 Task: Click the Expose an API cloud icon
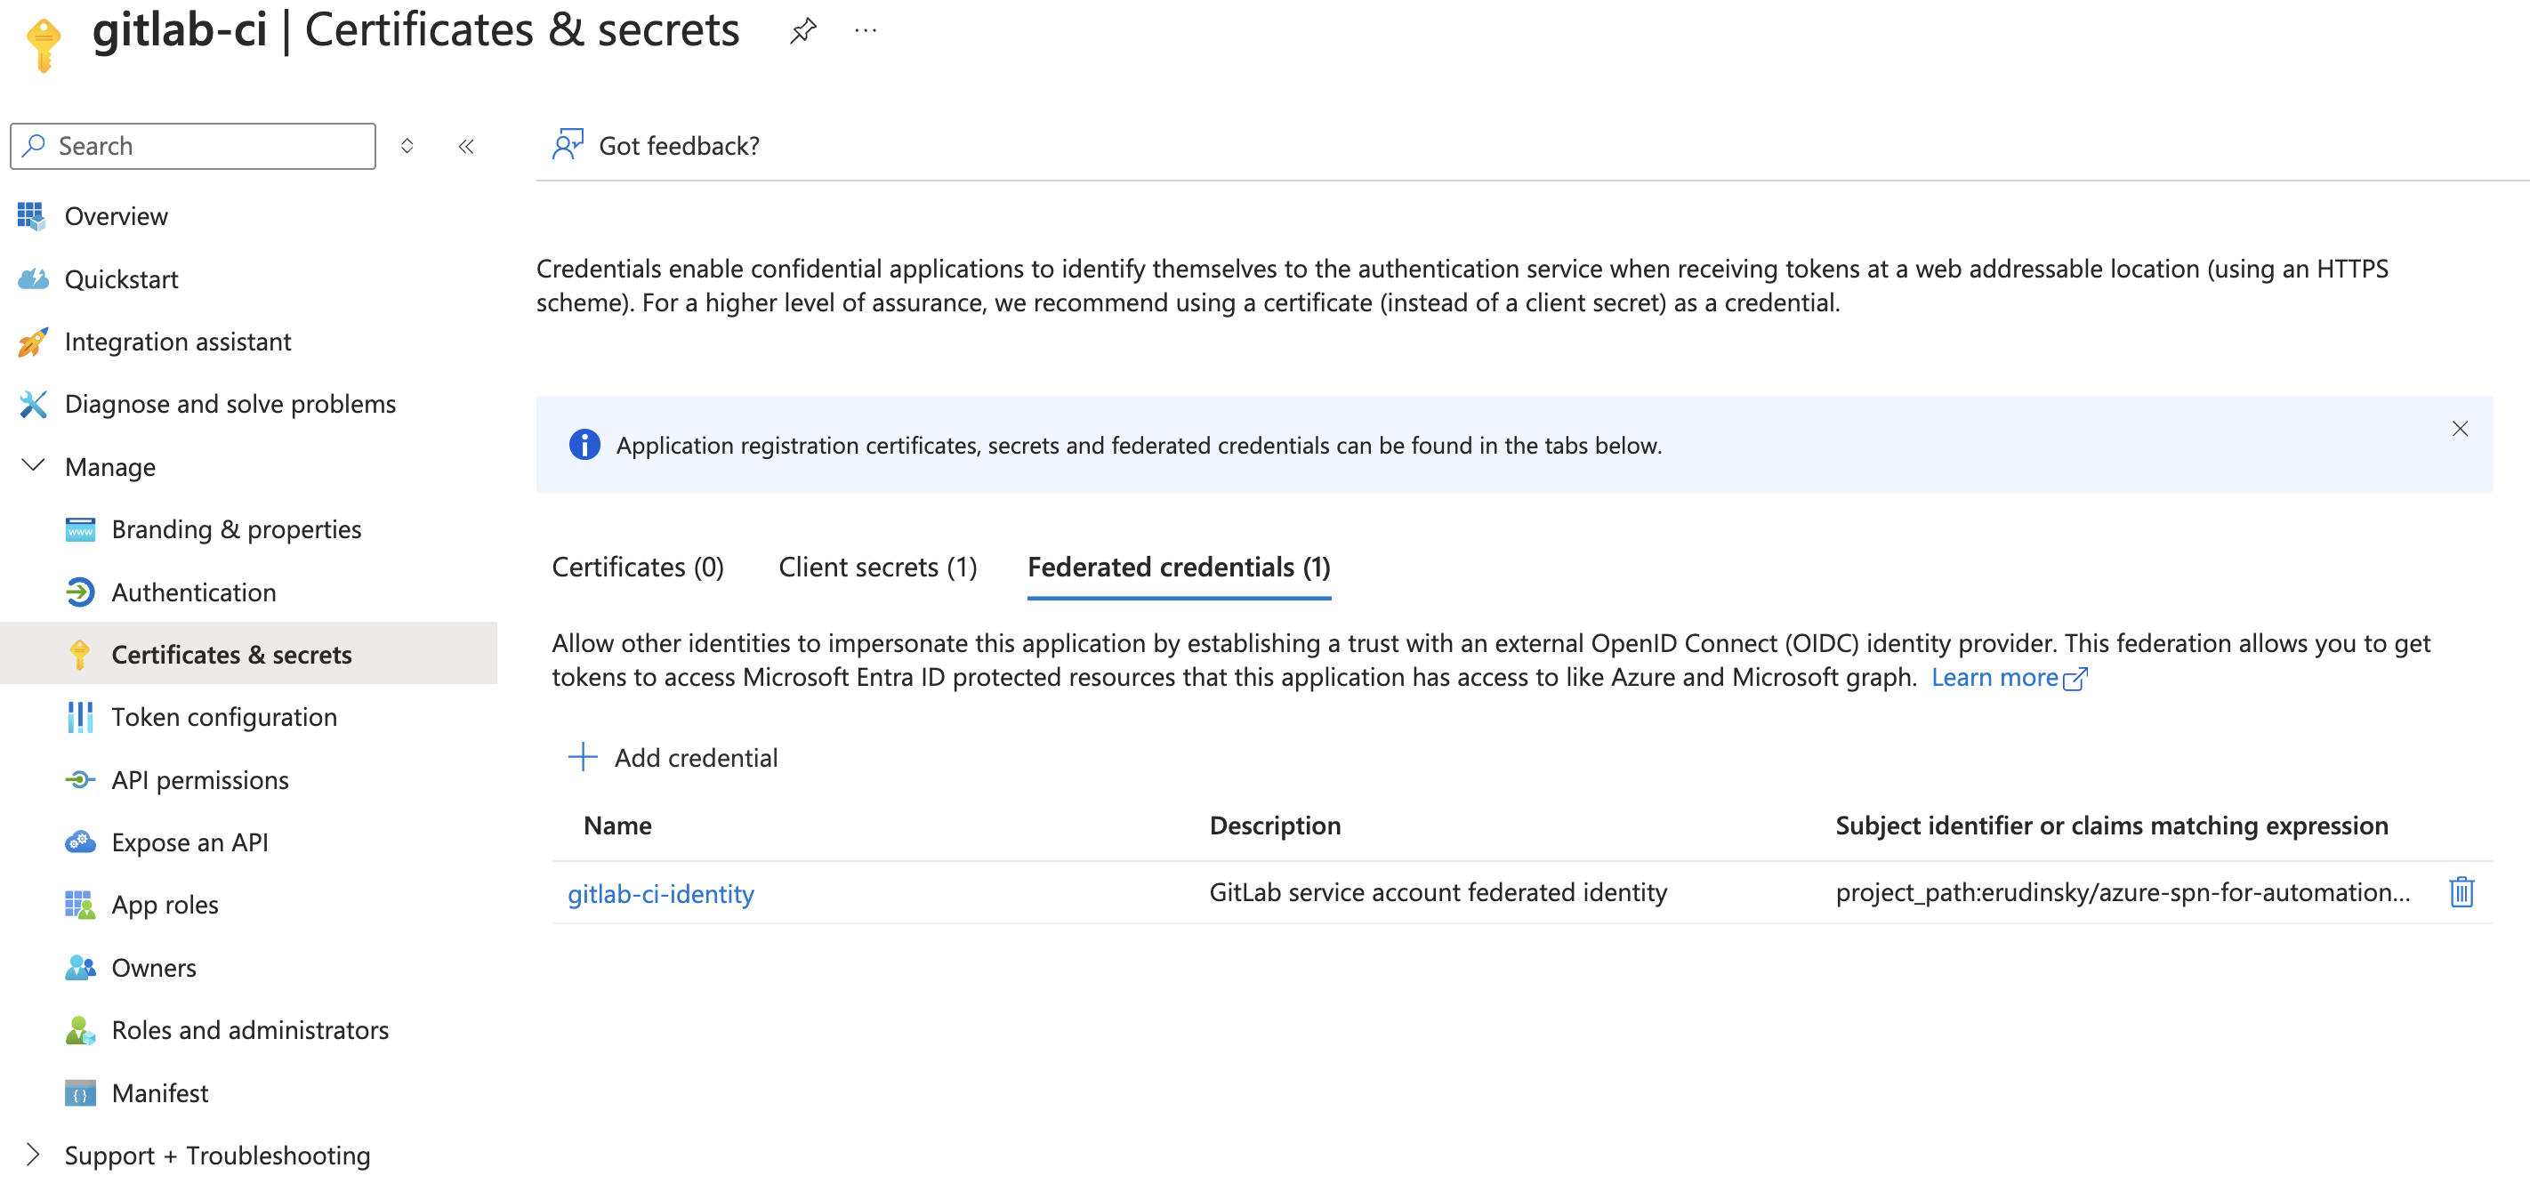79,842
